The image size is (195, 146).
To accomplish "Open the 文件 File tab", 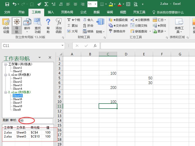I will coord(7,12).
